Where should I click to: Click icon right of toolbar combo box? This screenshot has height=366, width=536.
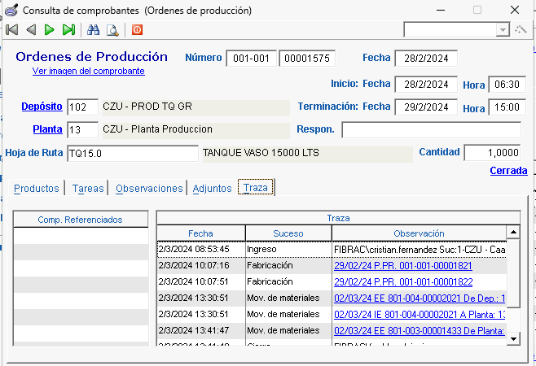coord(521,29)
